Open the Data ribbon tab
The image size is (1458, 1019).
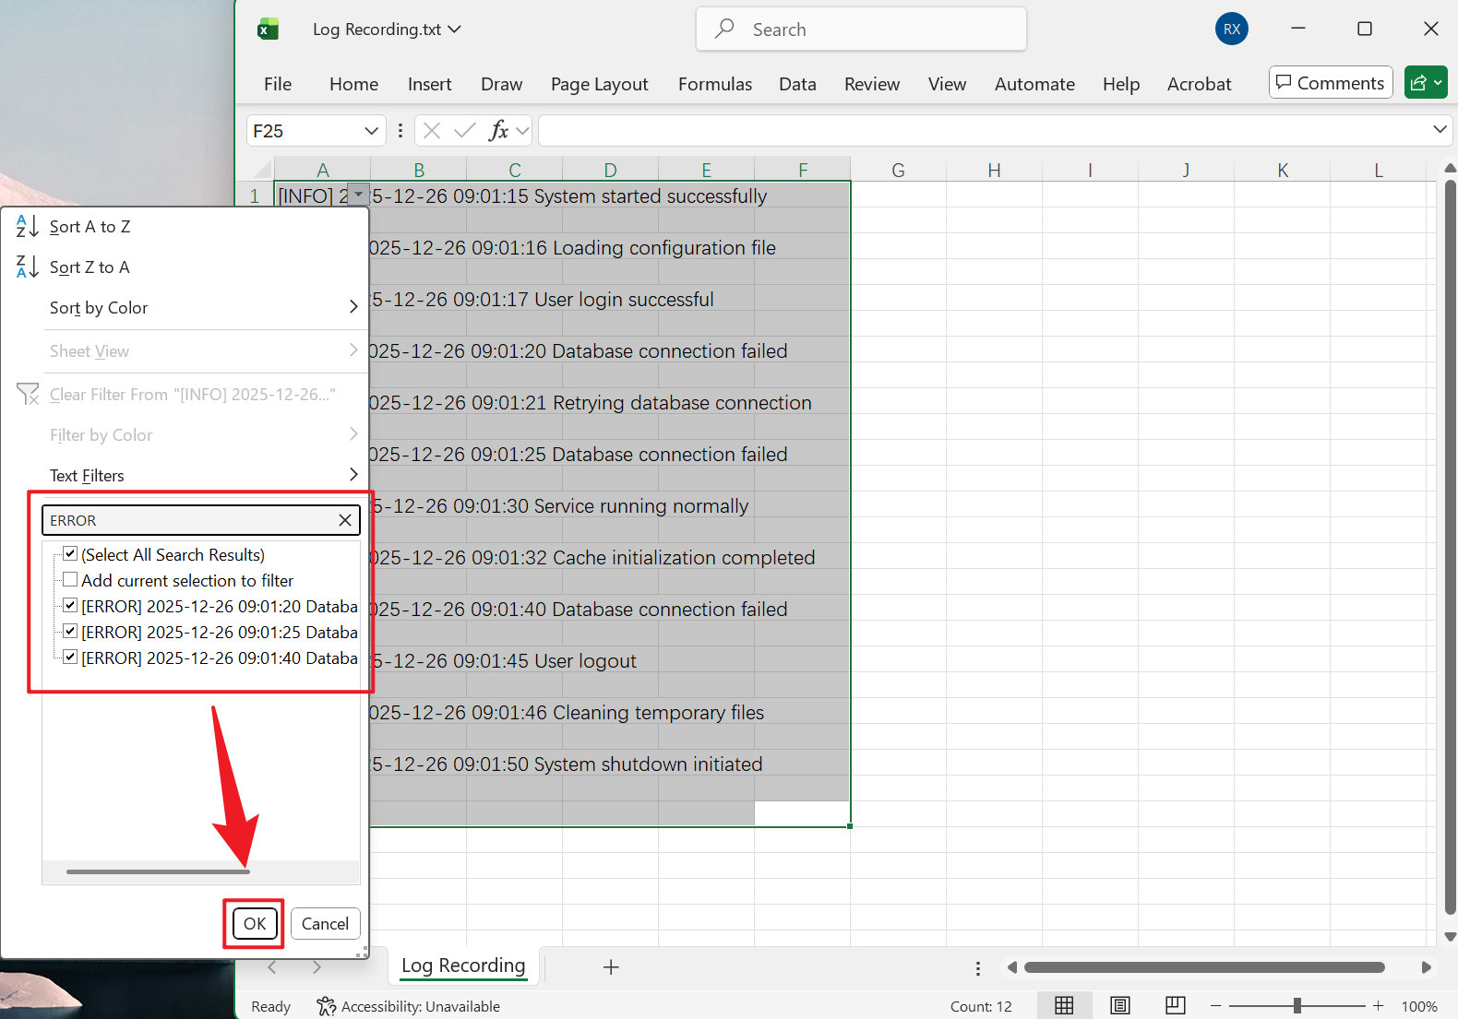796,84
